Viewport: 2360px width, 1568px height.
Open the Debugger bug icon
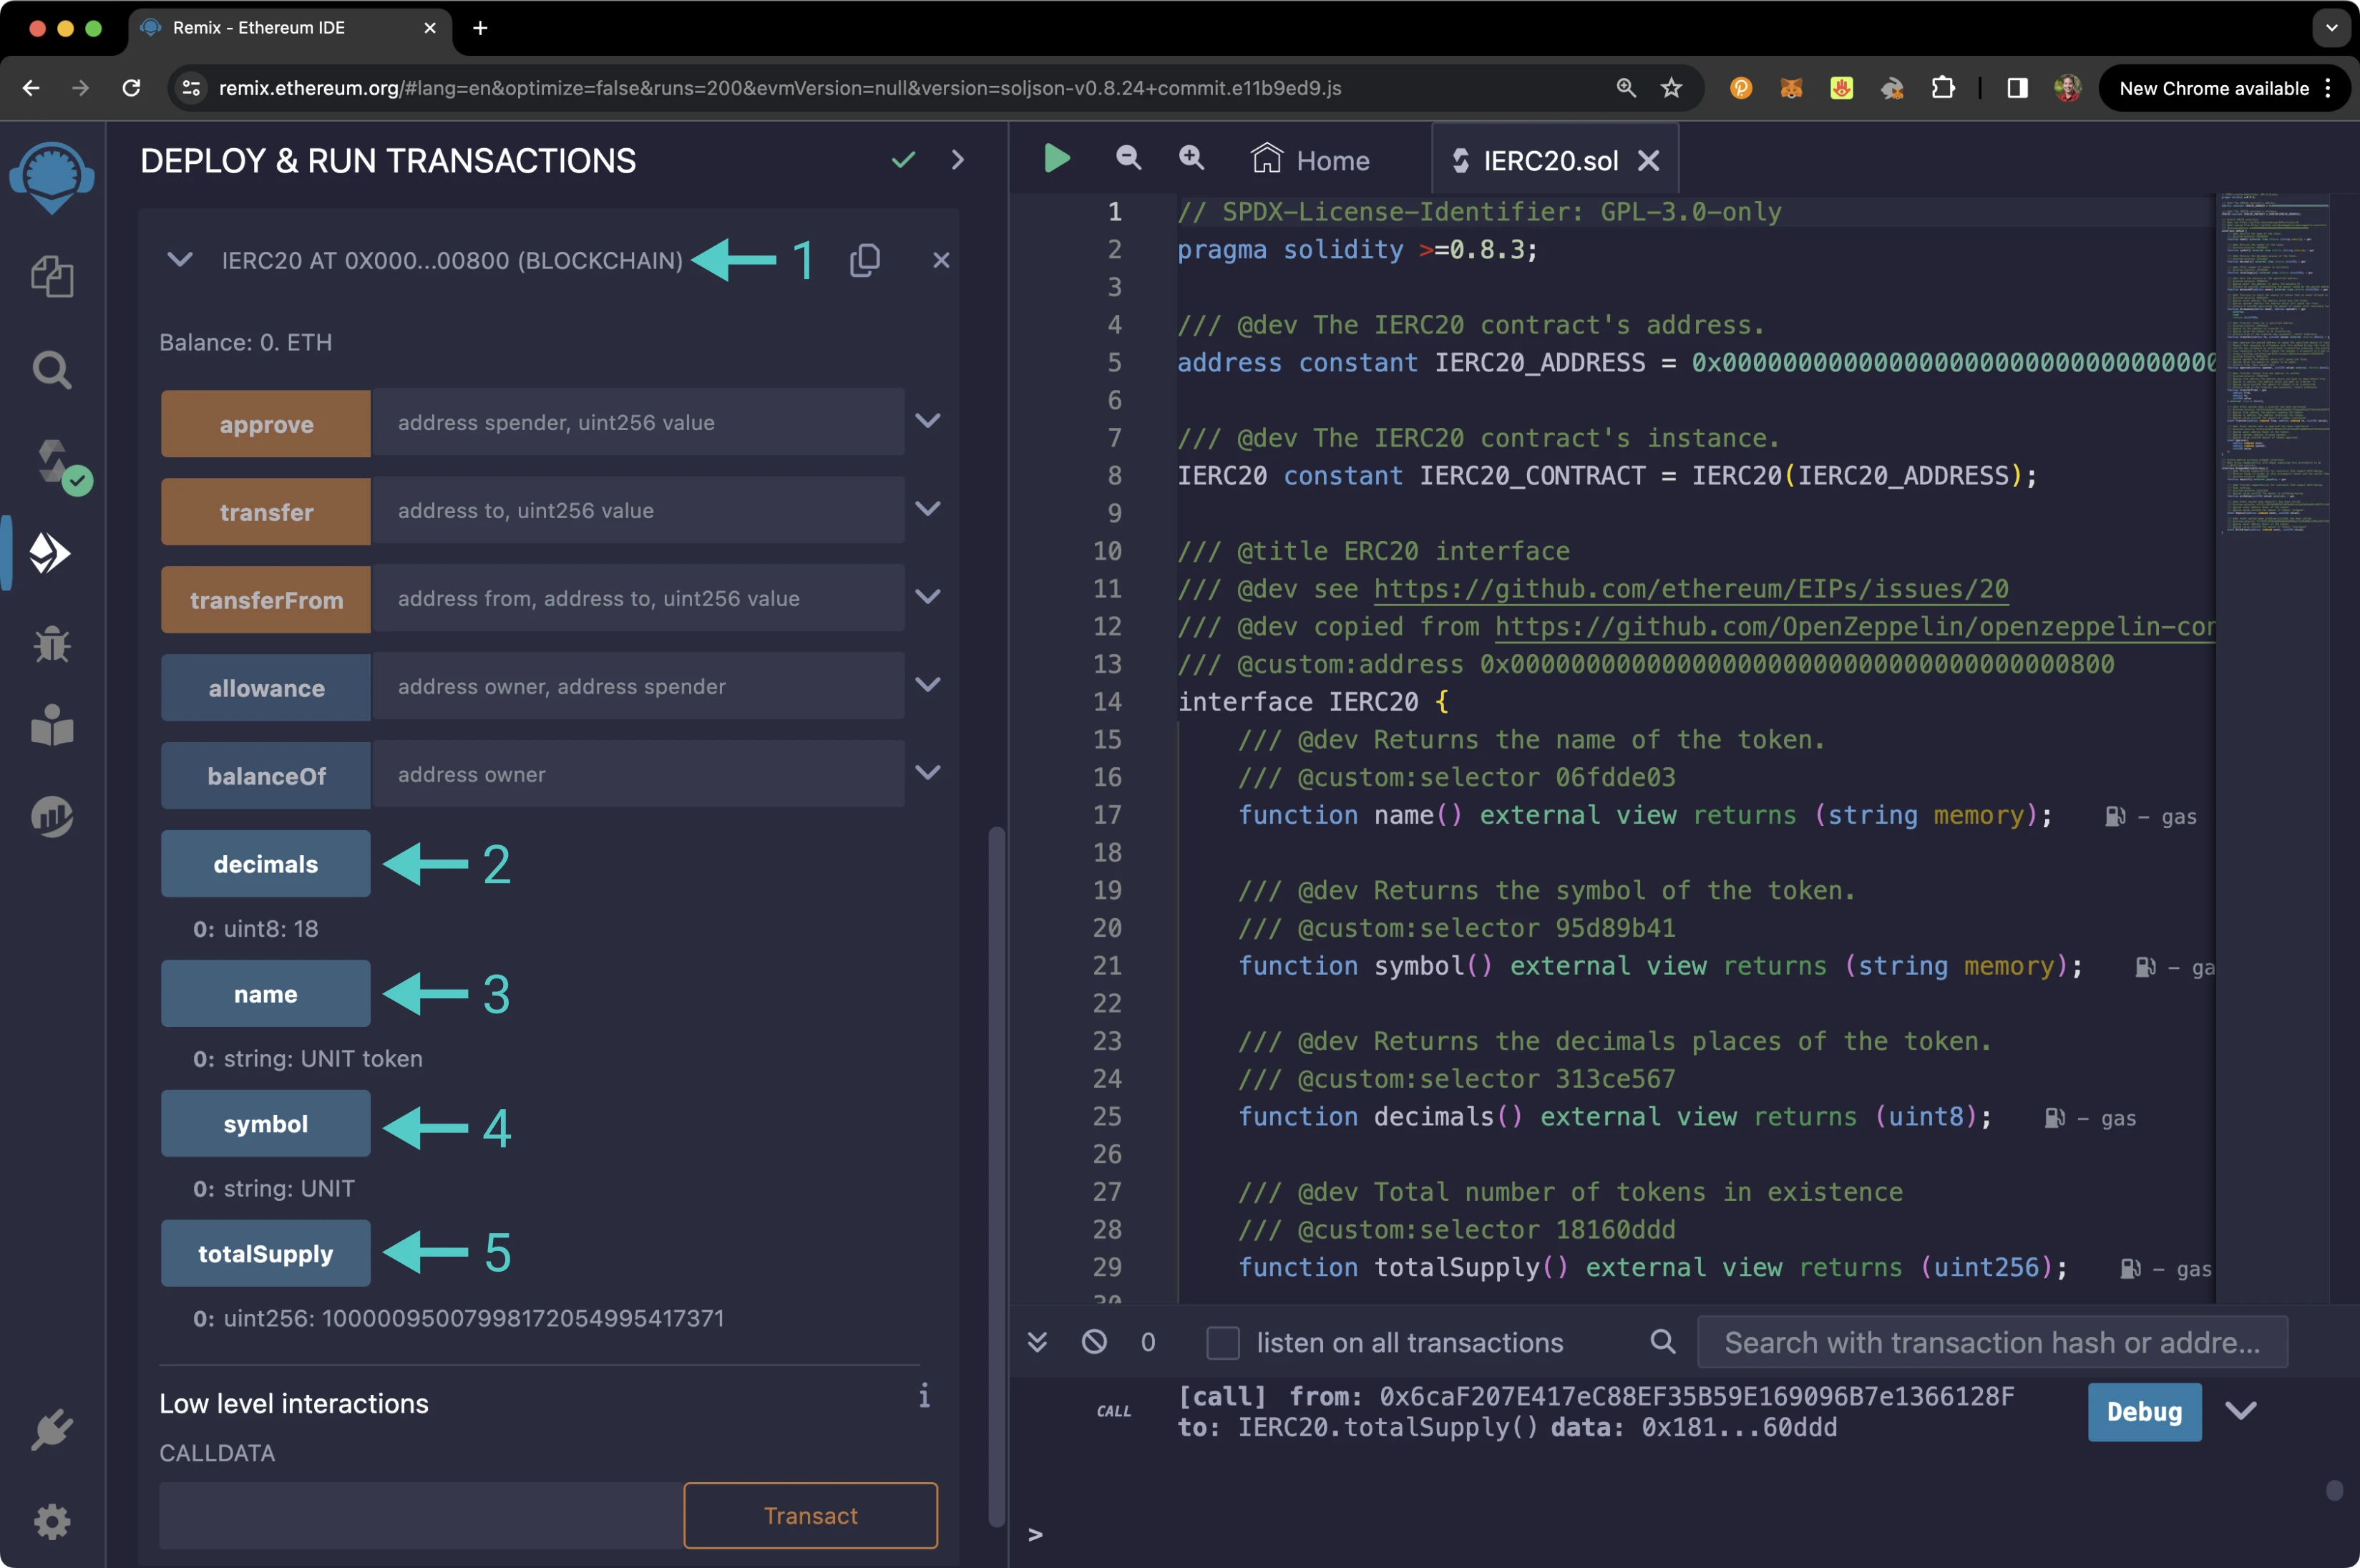coord(52,644)
